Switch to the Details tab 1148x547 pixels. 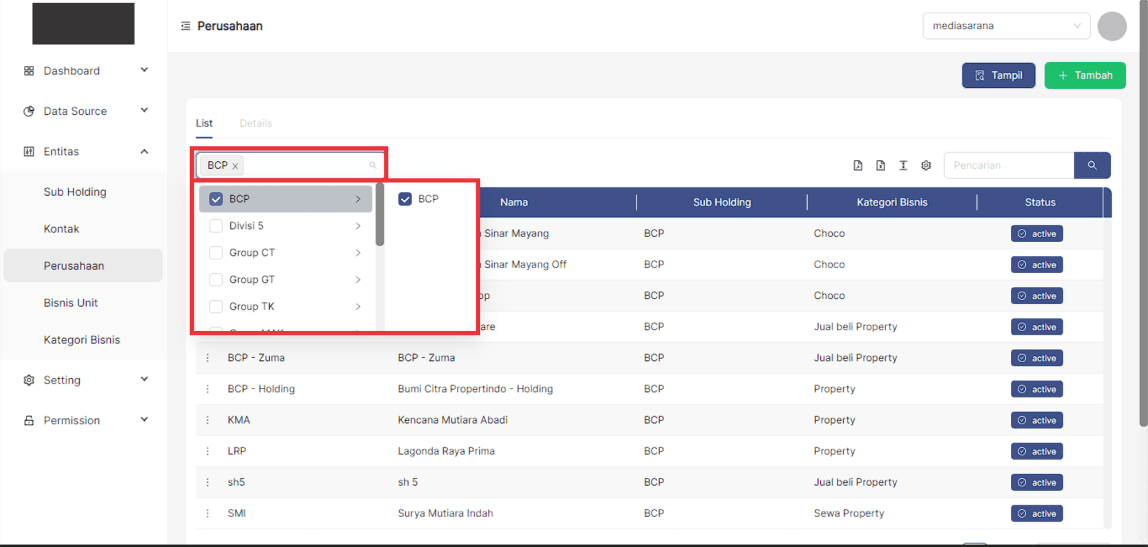(x=255, y=123)
